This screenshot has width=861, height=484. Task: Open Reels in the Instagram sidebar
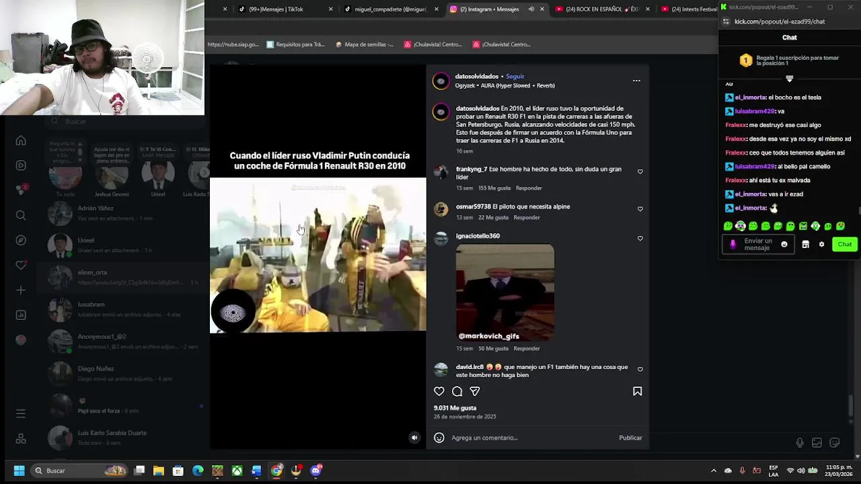[x=21, y=165]
